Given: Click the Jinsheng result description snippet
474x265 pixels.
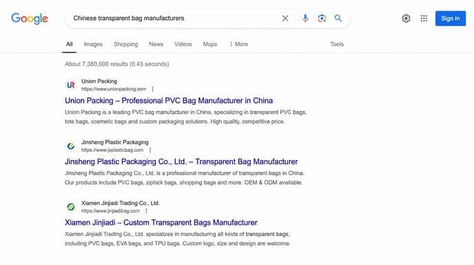Looking at the screenshot, I should (x=185, y=178).
